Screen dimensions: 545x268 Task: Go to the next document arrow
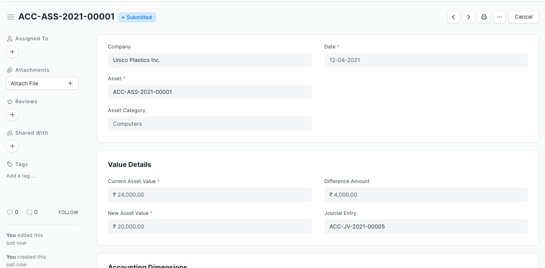[x=469, y=17]
